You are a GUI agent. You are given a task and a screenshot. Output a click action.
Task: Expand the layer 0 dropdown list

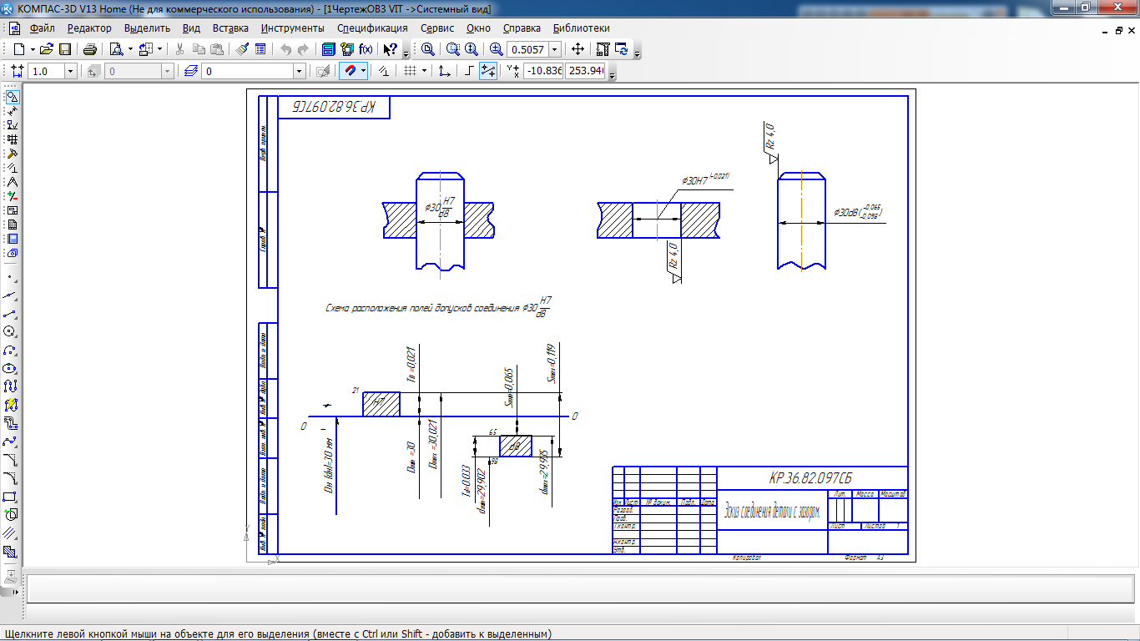(300, 71)
